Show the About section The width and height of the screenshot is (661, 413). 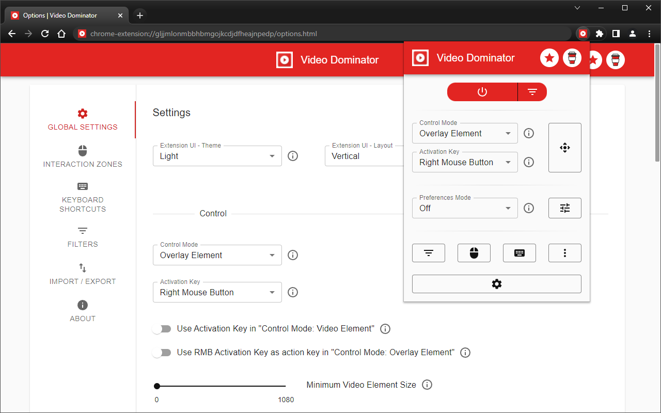pyautogui.click(x=83, y=311)
